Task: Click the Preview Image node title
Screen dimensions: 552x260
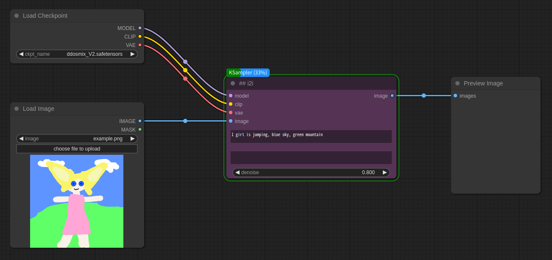Action: click(483, 83)
